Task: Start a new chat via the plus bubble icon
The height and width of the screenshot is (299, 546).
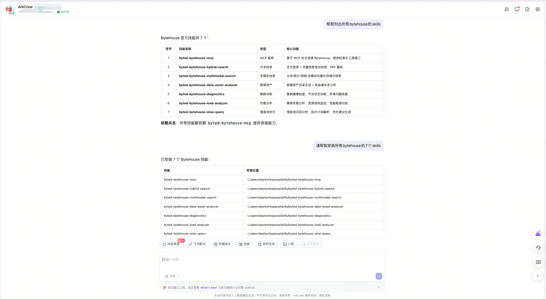Action: [x=506, y=9]
